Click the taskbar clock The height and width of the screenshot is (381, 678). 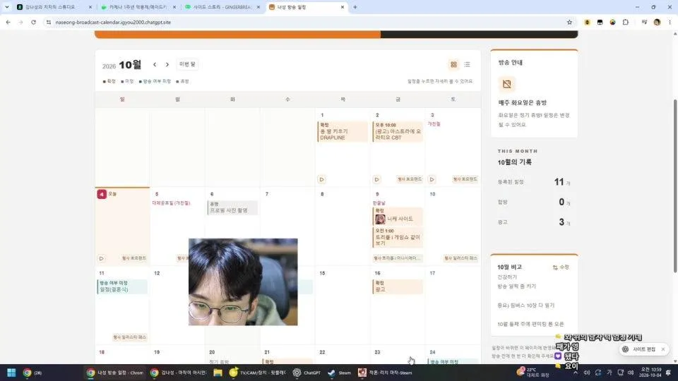pyautogui.click(x=650, y=373)
